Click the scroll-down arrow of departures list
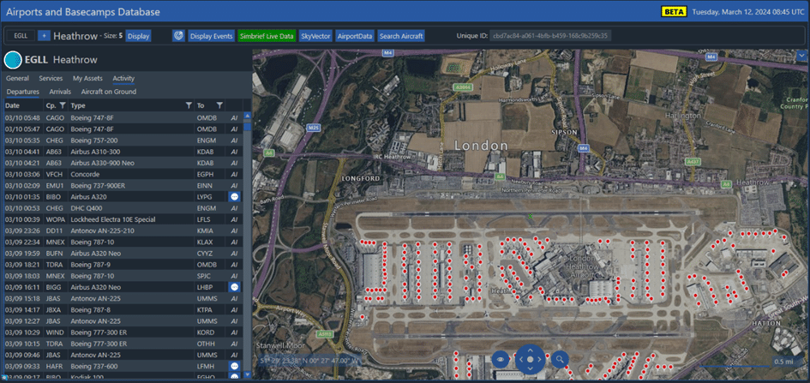The image size is (810, 383). pyautogui.click(x=247, y=374)
